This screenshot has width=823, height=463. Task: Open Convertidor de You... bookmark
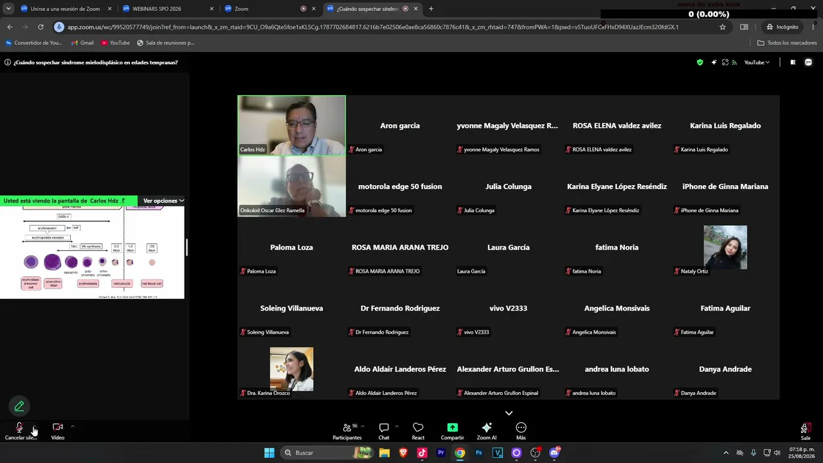point(33,43)
